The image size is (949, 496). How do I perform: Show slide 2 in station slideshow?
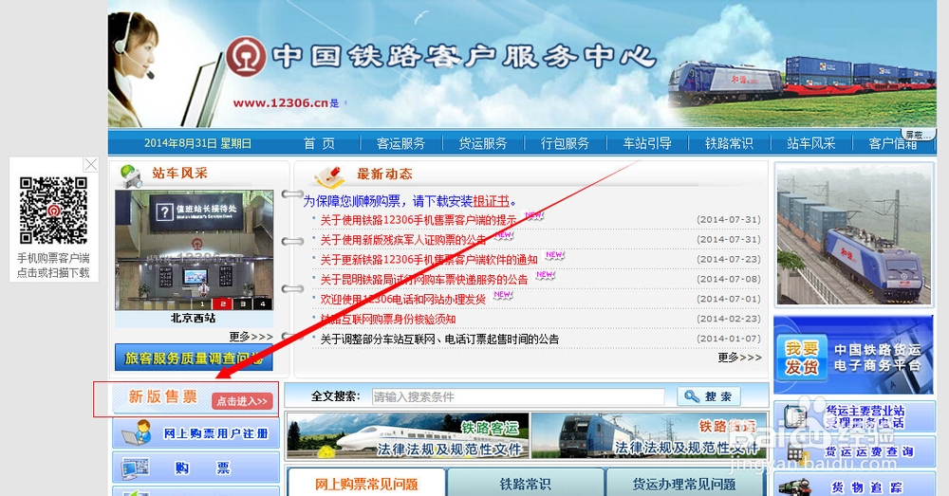223,303
